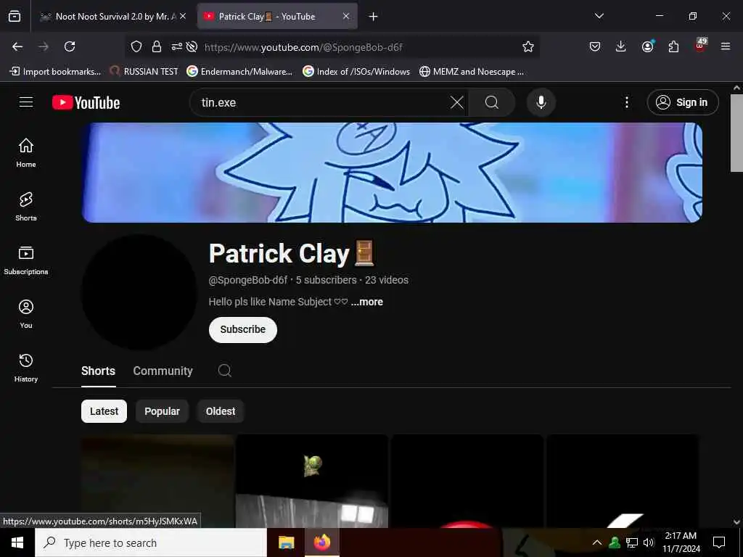Image resolution: width=743 pixels, height=557 pixels.
Task: Open the first short thumbnail
Action: (x=157, y=481)
